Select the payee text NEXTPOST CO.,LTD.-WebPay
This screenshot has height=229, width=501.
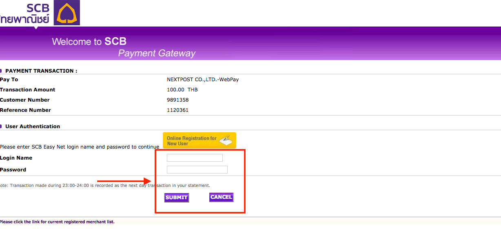coord(203,80)
